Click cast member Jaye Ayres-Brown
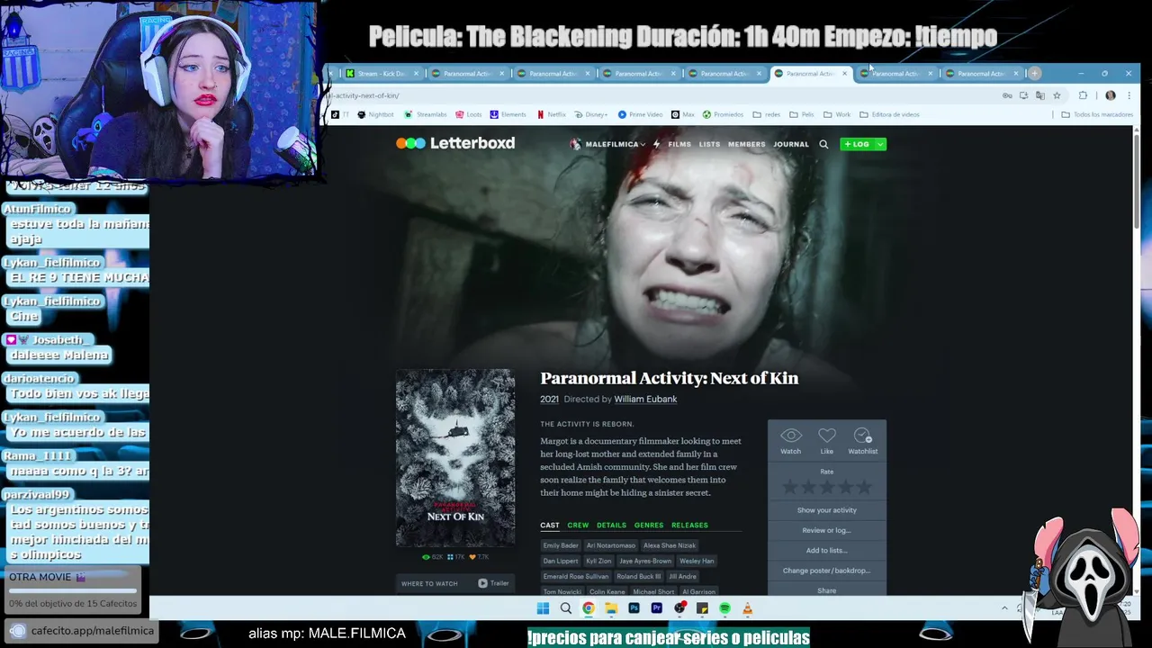The width and height of the screenshot is (1152, 648). (x=645, y=561)
